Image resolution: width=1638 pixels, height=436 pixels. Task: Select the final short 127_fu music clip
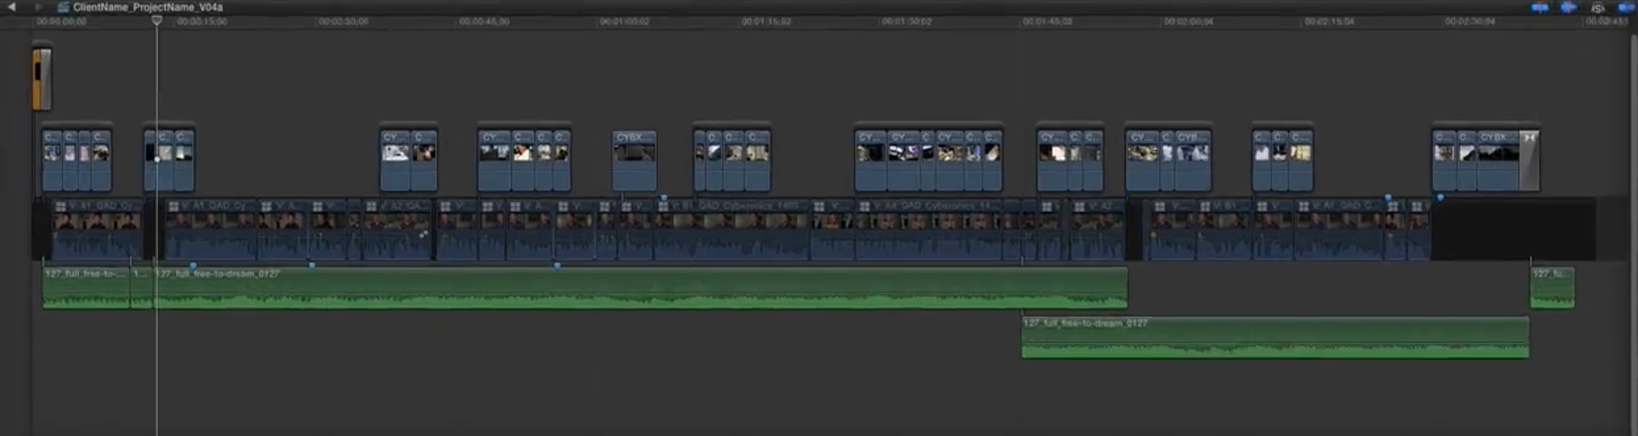(1552, 287)
